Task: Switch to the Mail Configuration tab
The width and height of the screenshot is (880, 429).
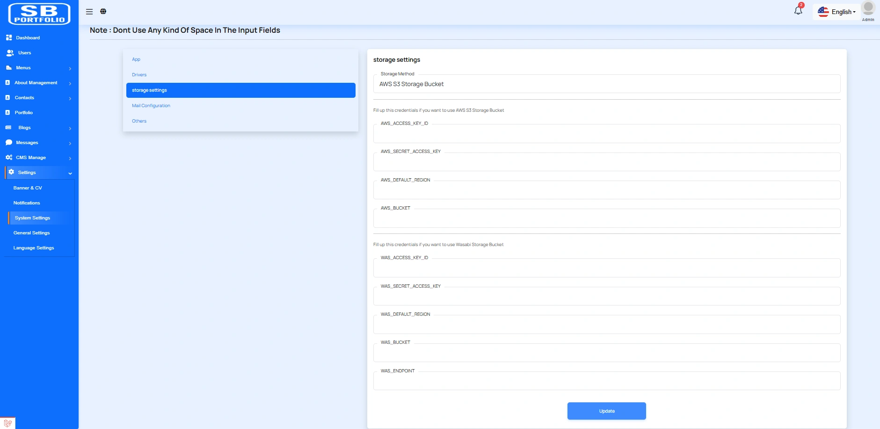Action: 151,106
